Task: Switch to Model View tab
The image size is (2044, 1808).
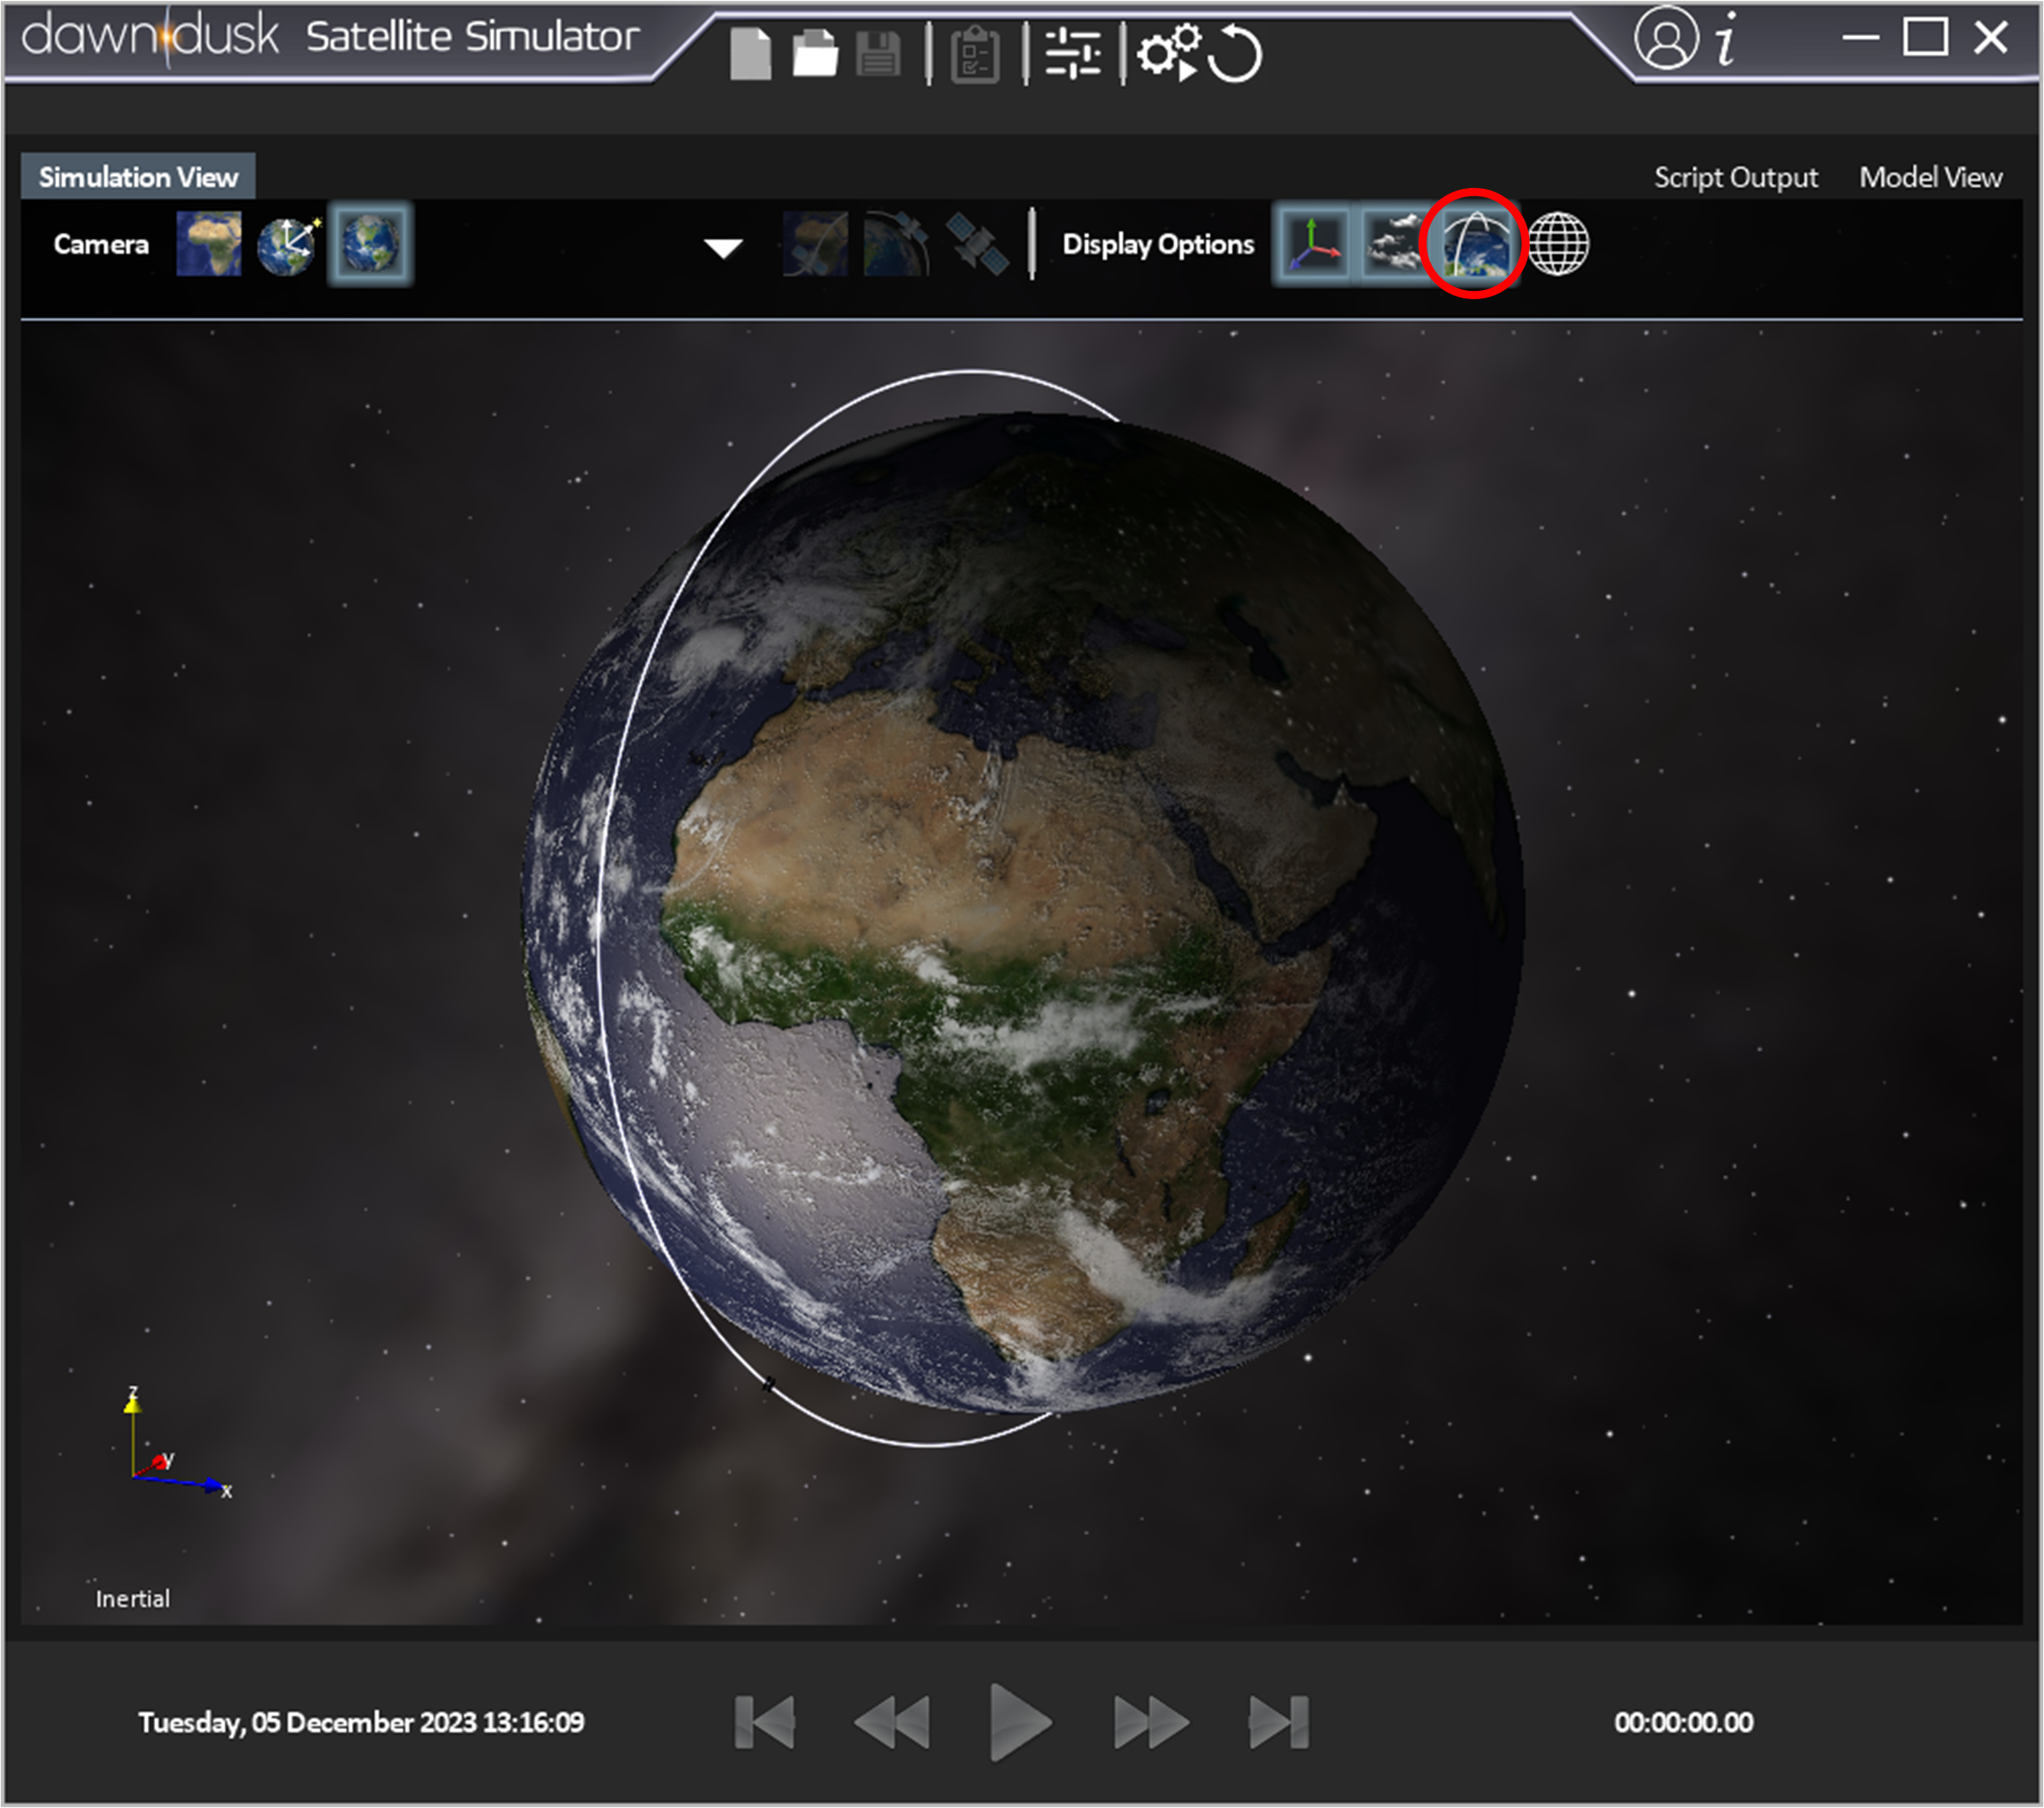Action: [x=1930, y=177]
